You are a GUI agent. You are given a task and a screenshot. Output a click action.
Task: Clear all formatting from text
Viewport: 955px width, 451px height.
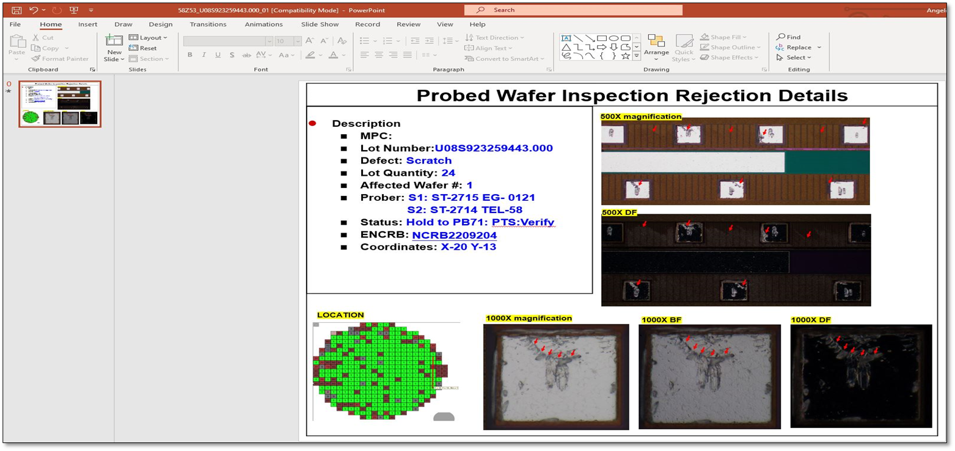tap(342, 41)
